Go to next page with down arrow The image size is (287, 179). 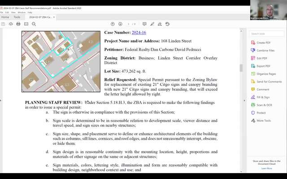[120, 24]
